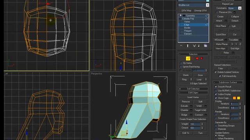Select Border sub-object level in stack
Screen dimensions: 250x140
(x=187, y=28)
